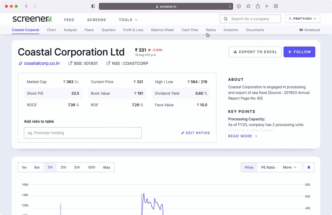
Task: Click external link icon beside BSE
Action: [x=70, y=63]
